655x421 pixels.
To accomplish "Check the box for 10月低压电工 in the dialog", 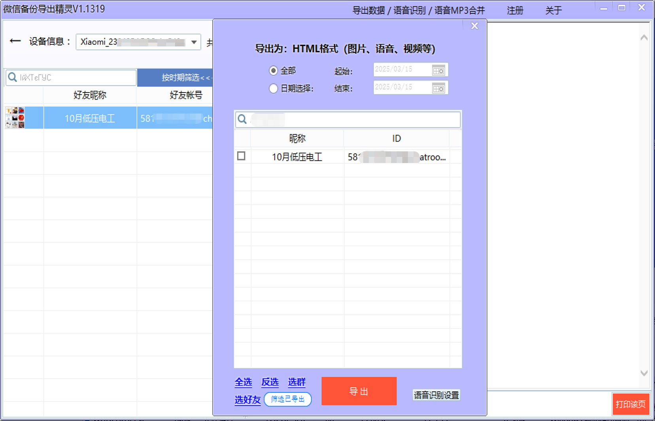I will [x=241, y=156].
